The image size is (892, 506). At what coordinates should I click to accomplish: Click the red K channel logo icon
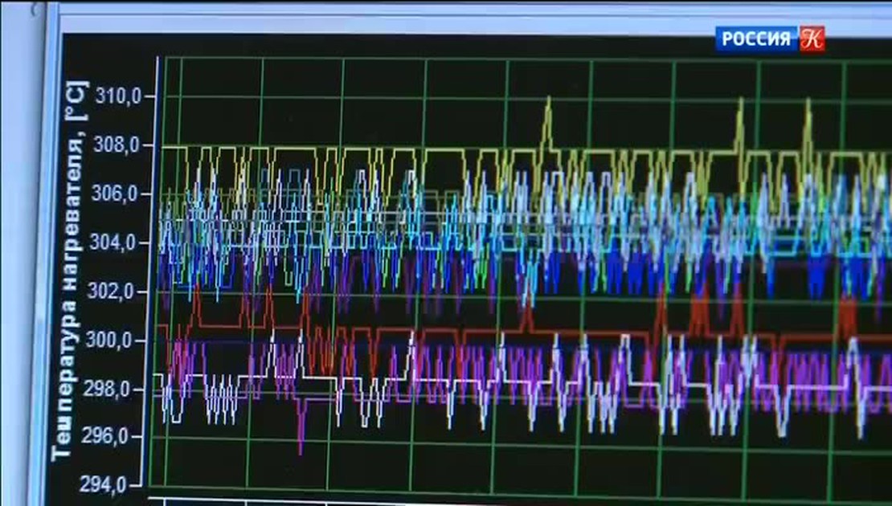812,38
